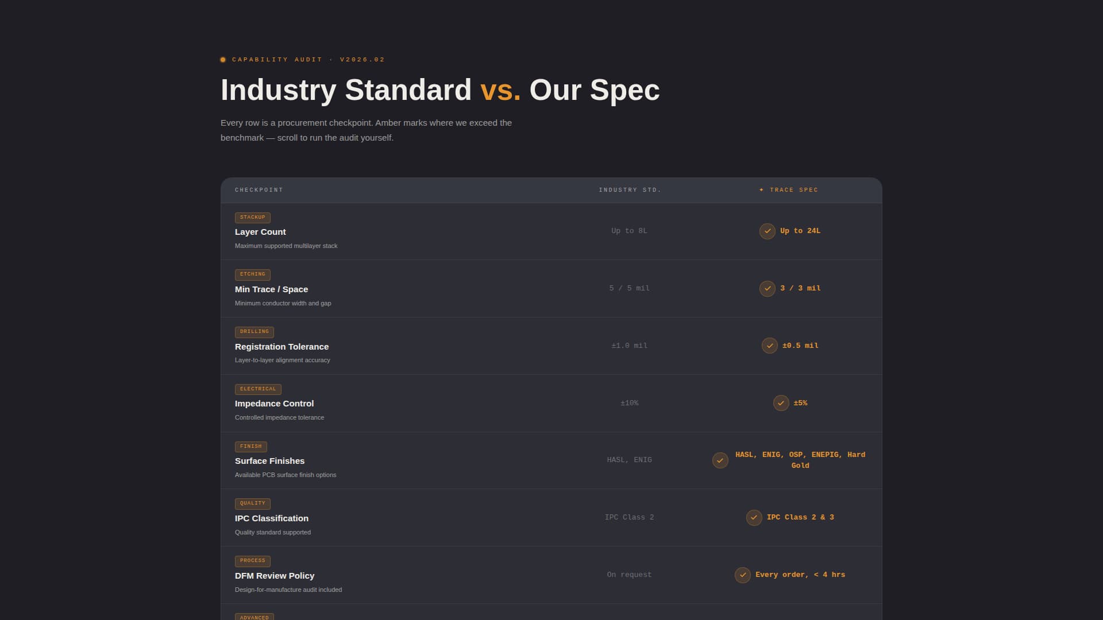The width and height of the screenshot is (1103, 620).
Task: Toggle the ETCHING category badge
Action: [252, 274]
